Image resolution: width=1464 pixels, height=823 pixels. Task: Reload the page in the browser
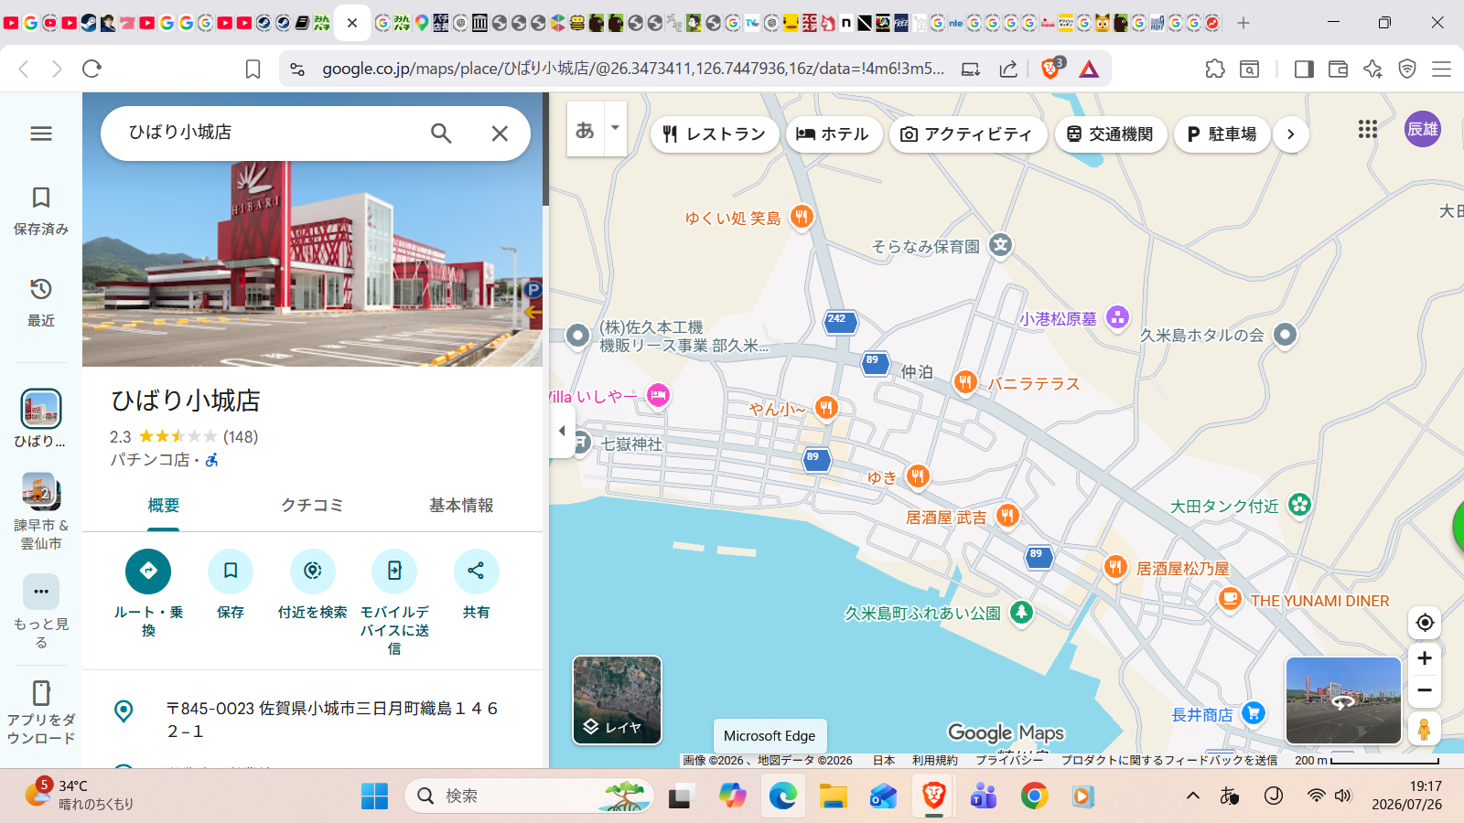(91, 69)
